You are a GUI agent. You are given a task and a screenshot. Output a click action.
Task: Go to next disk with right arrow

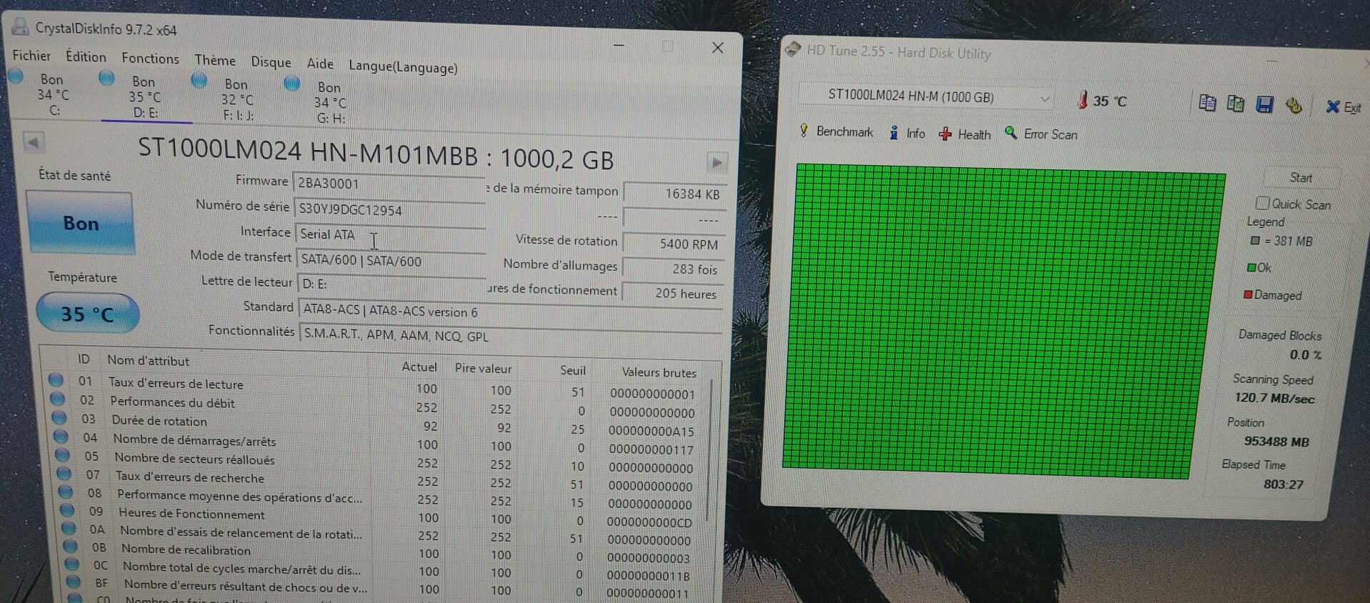pos(716,163)
